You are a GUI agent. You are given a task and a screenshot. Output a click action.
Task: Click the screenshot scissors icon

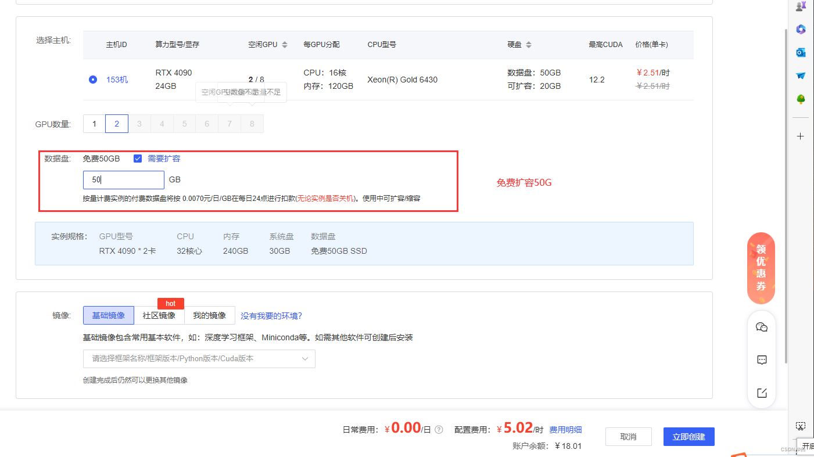(x=801, y=426)
